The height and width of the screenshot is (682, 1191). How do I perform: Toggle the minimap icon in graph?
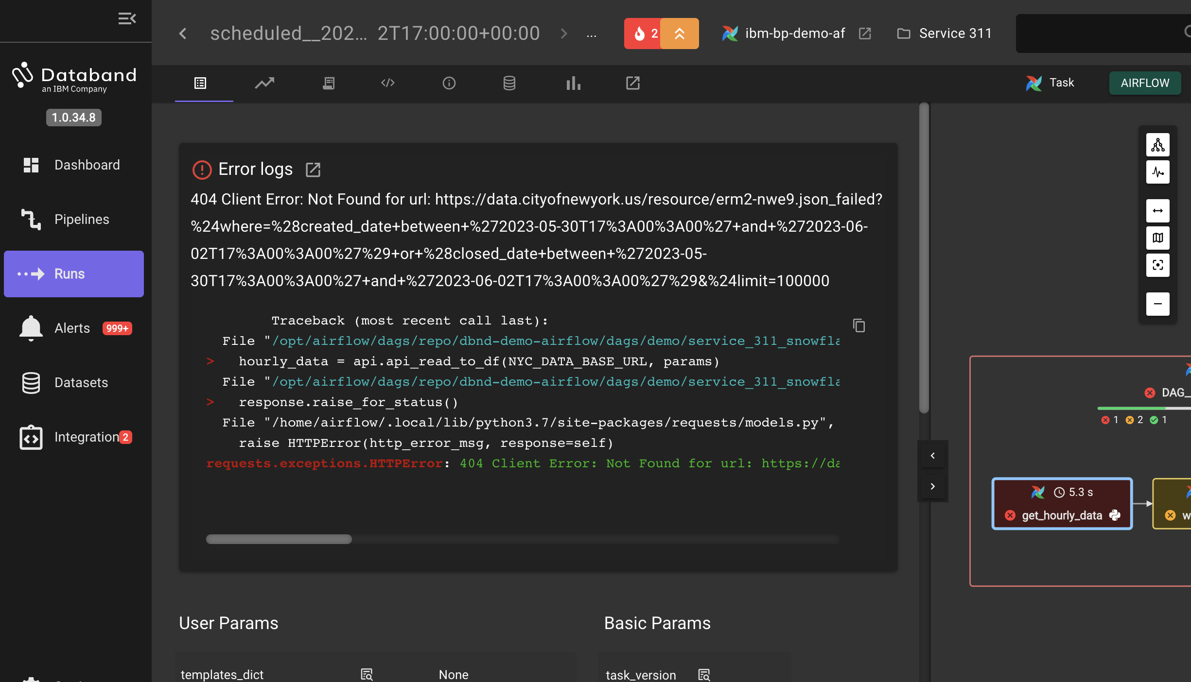point(1157,238)
